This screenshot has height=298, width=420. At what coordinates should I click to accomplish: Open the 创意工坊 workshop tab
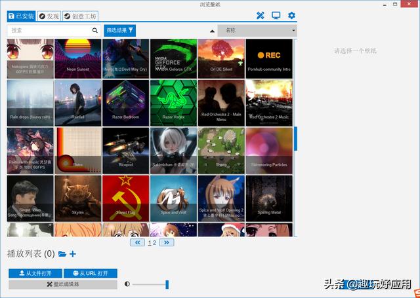pos(80,16)
